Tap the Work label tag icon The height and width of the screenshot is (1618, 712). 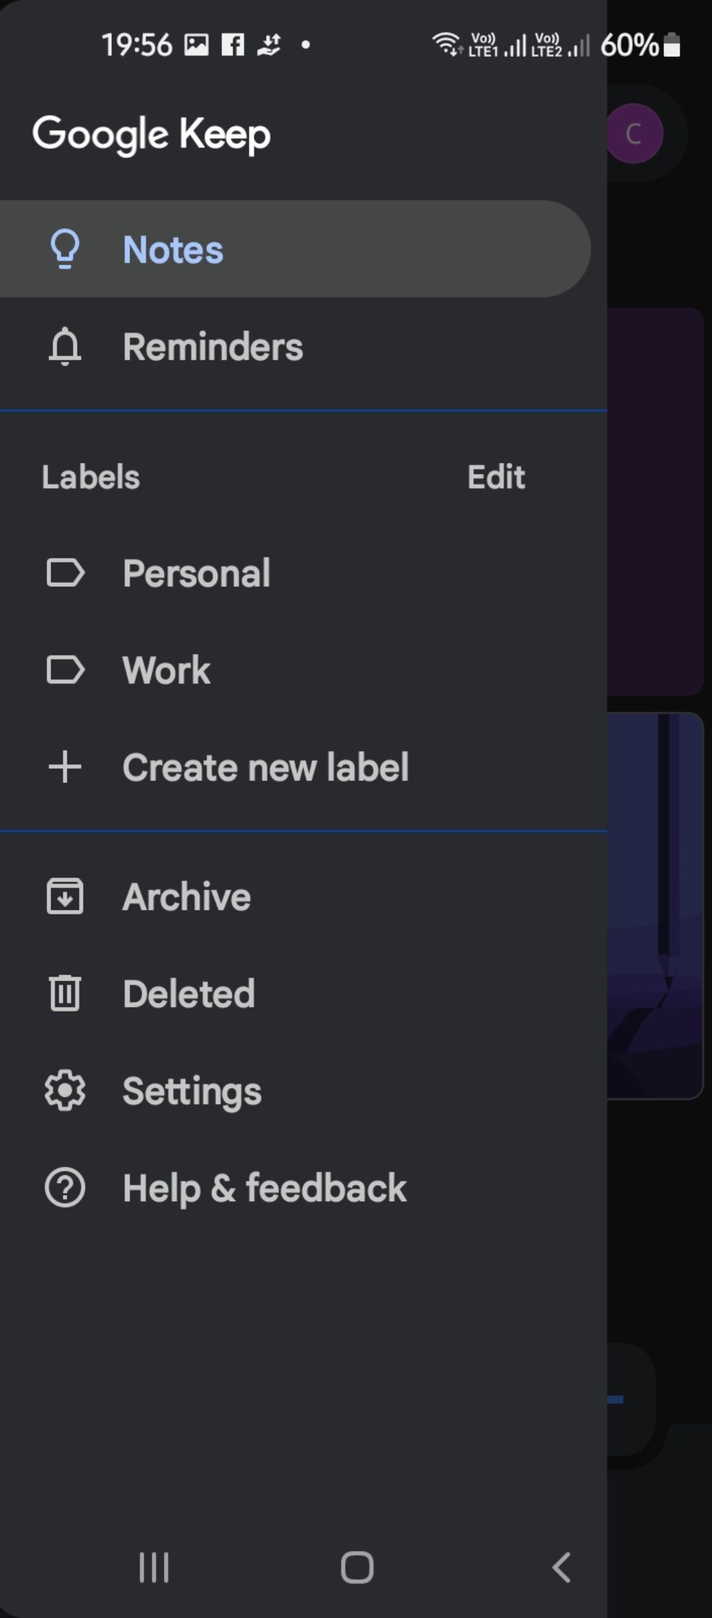pyautogui.click(x=65, y=670)
